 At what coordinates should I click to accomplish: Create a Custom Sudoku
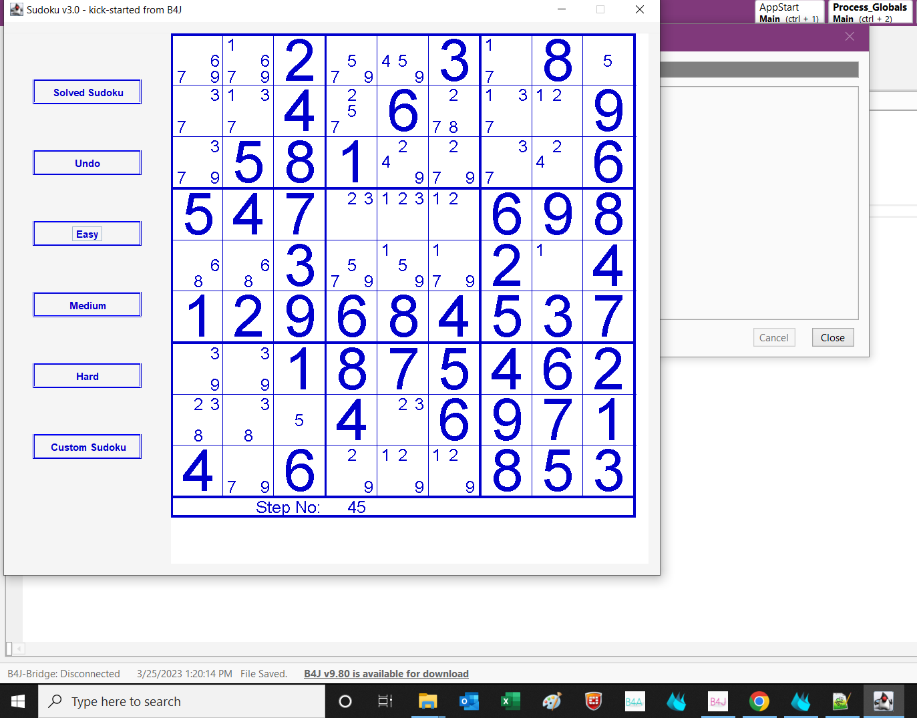(x=87, y=447)
